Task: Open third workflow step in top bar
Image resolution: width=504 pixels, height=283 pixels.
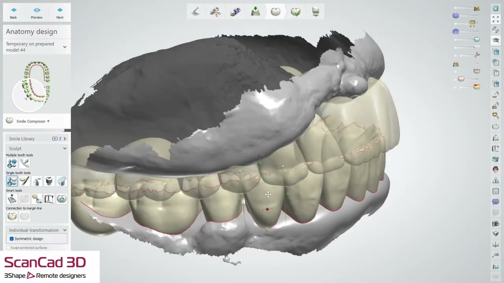Action: (235, 12)
